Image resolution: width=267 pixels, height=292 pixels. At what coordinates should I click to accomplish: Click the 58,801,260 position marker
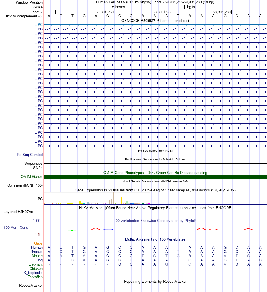click(222, 12)
